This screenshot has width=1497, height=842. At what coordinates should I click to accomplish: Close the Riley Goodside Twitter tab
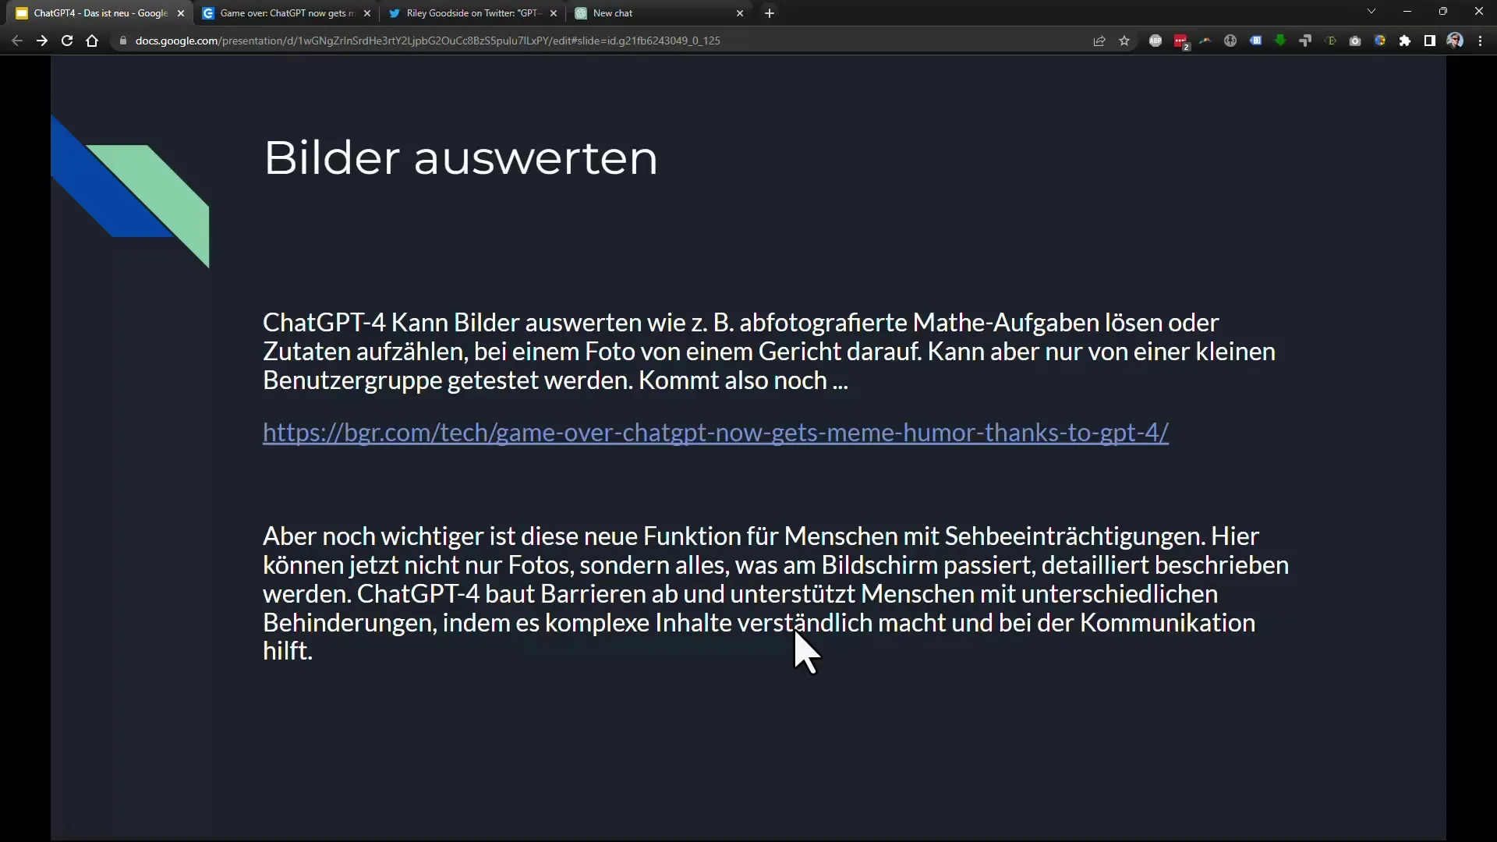coord(554,13)
